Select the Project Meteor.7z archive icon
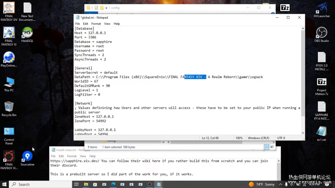This screenshot has width=335, height=188. [x=321, y=86]
